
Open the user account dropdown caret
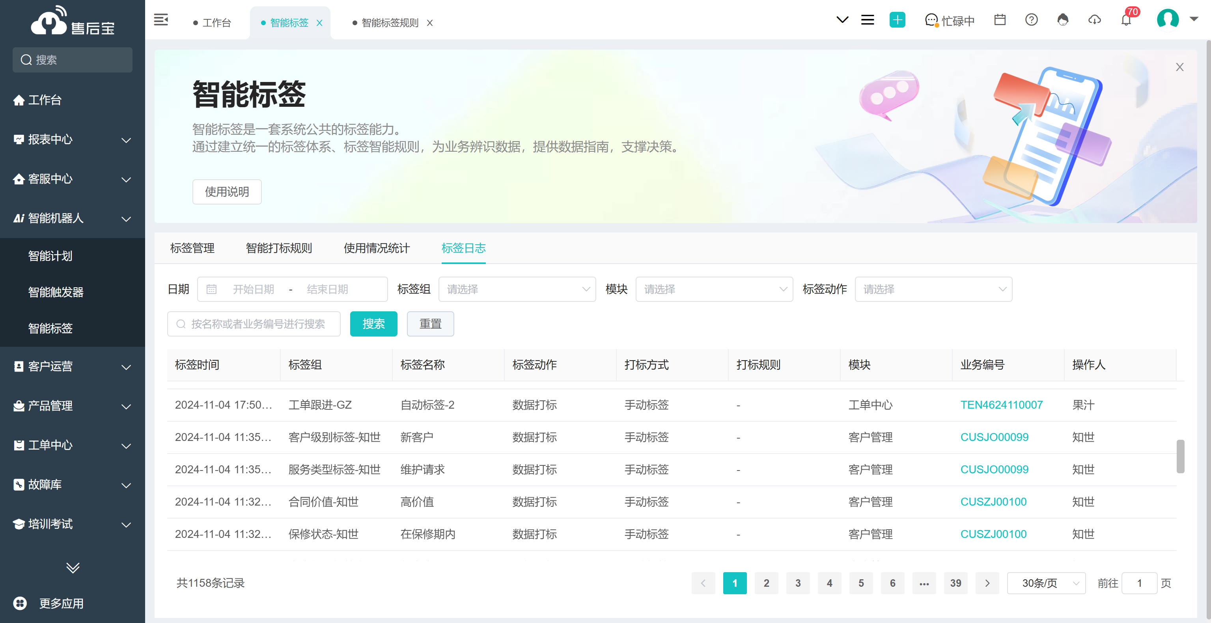[1194, 20]
